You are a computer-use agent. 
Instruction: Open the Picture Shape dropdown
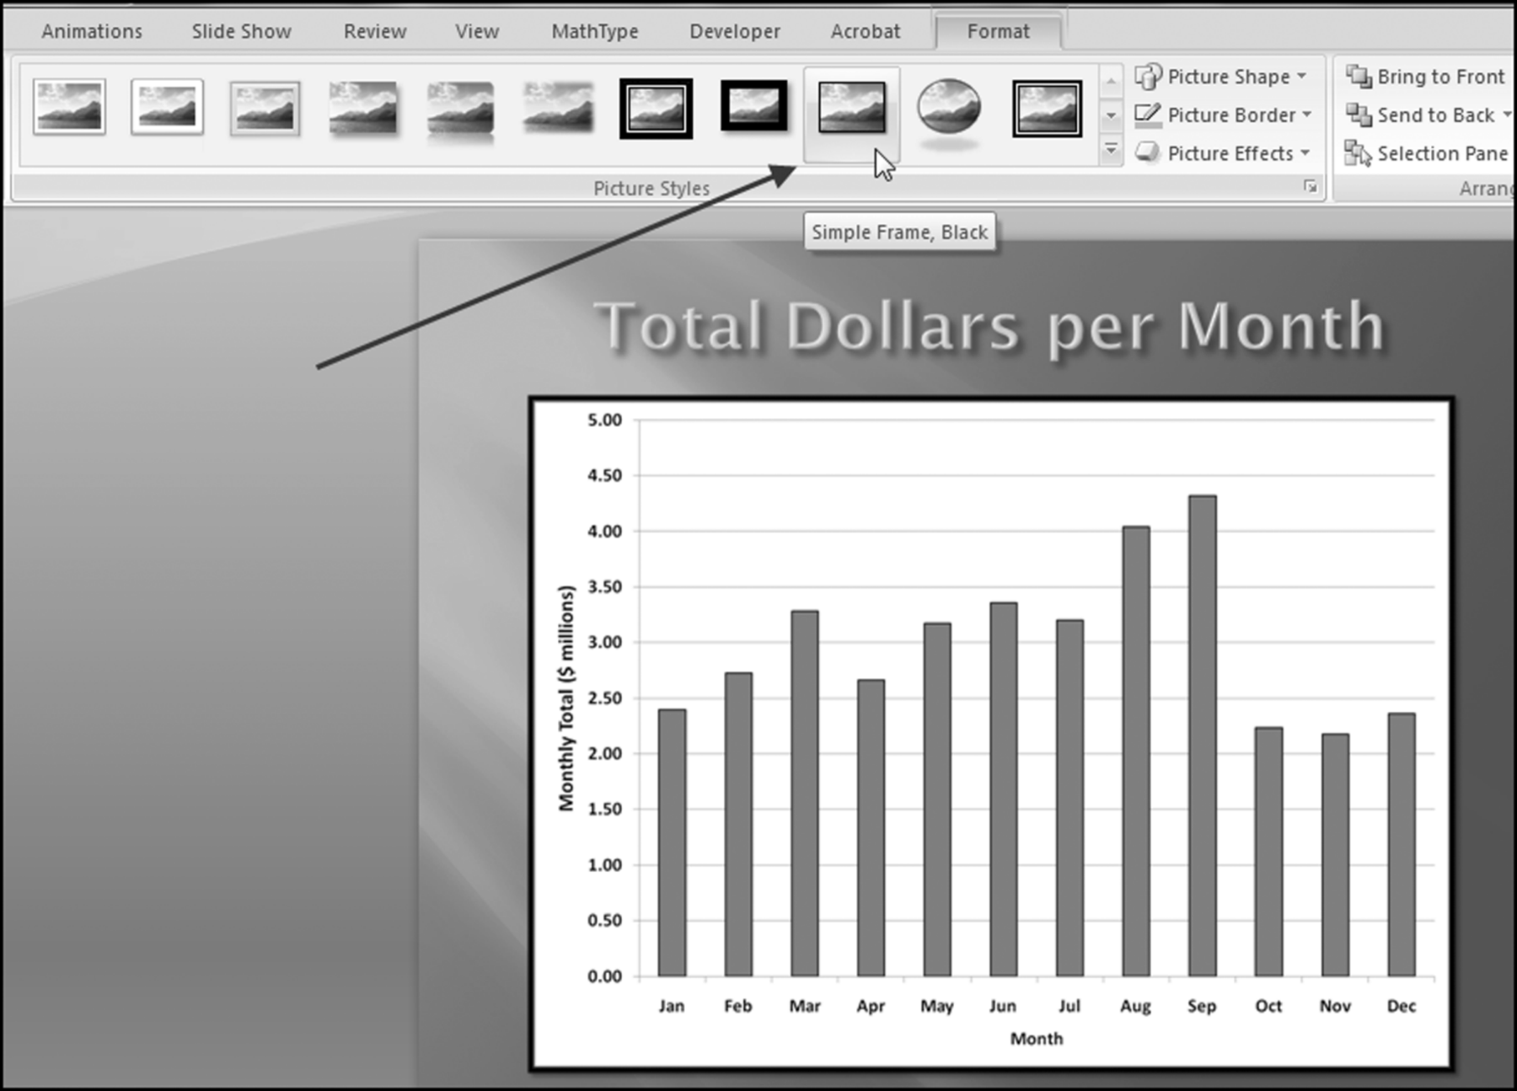click(x=1222, y=77)
